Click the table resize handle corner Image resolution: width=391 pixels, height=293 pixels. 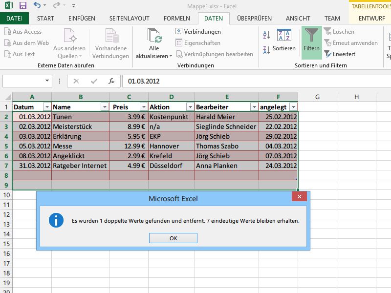tap(296, 179)
